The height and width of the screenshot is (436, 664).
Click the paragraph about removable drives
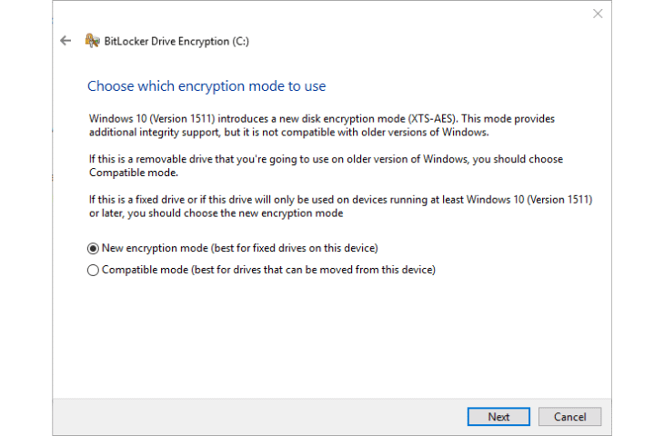(x=326, y=166)
